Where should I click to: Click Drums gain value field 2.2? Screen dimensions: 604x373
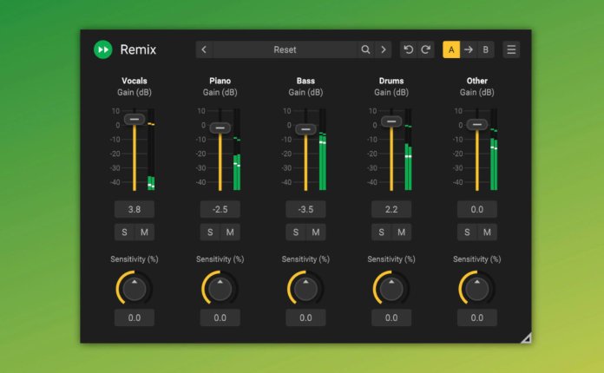tap(391, 209)
